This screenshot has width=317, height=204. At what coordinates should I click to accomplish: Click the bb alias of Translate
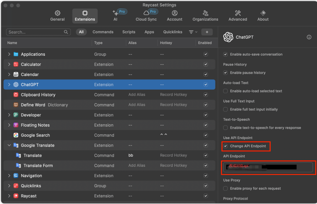[x=131, y=155]
